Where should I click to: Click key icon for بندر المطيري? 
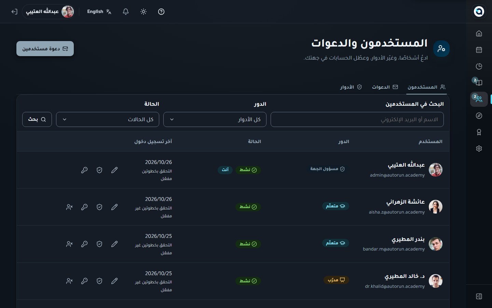pos(84,244)
